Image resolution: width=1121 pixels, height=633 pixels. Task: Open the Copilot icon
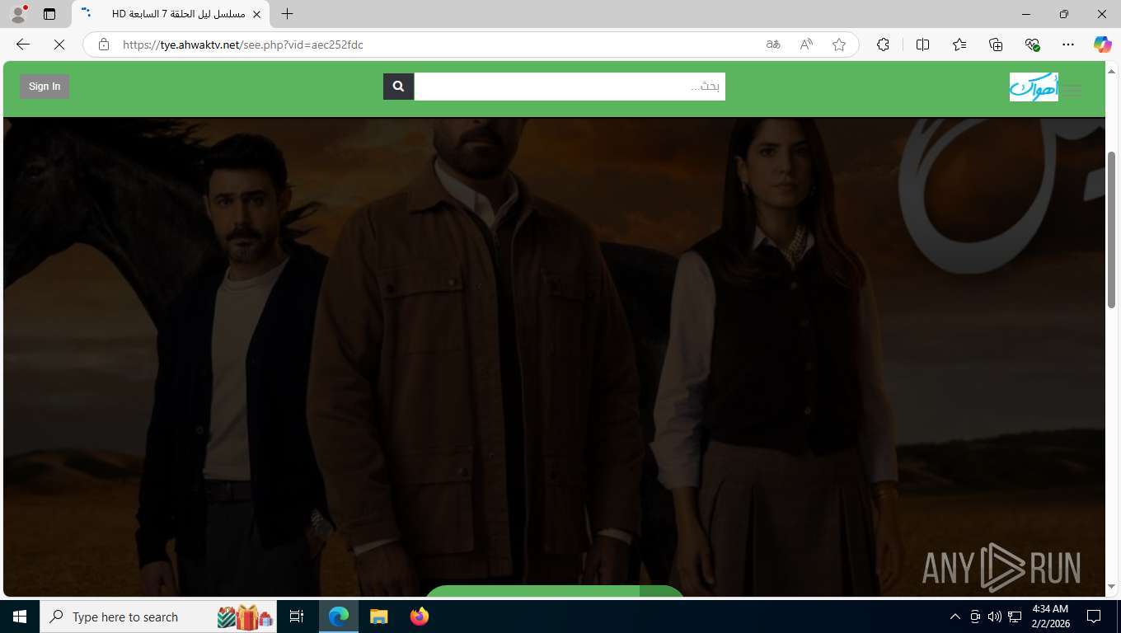tap(1102, 45)
